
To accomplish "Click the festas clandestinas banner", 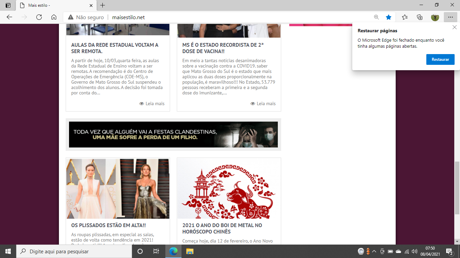I will [173, 134].
